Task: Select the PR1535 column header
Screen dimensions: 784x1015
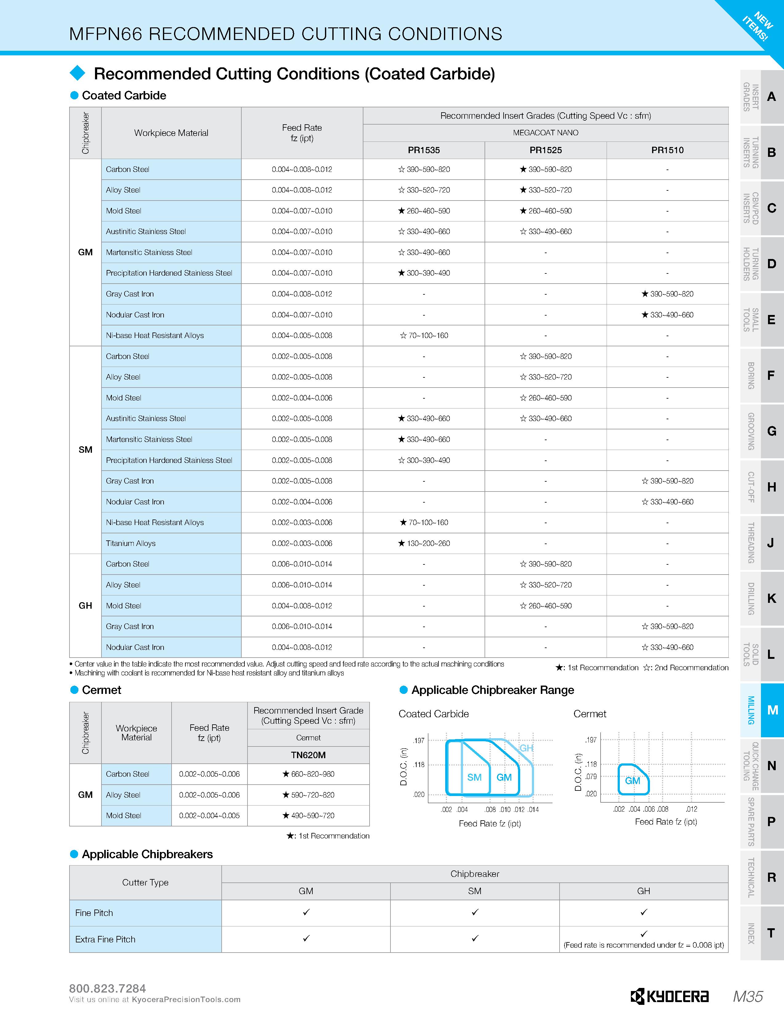Action: pos(424,150)
